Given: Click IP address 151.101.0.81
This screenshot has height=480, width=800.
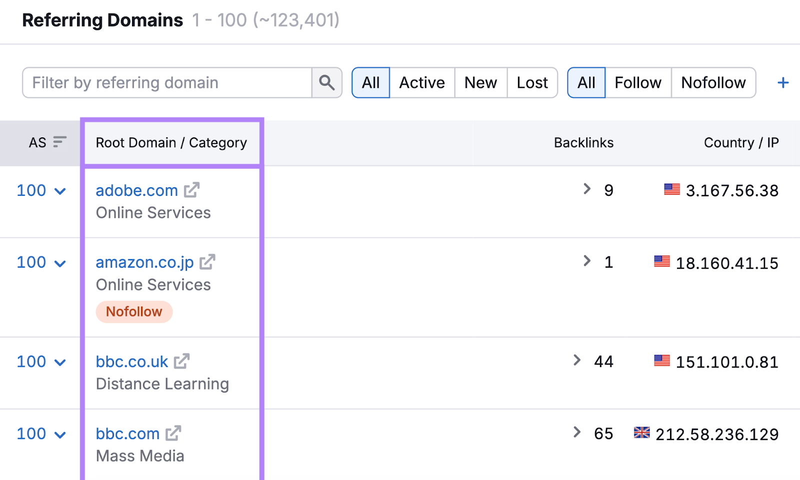Looking at the screenshot, I should click(727, 362).
